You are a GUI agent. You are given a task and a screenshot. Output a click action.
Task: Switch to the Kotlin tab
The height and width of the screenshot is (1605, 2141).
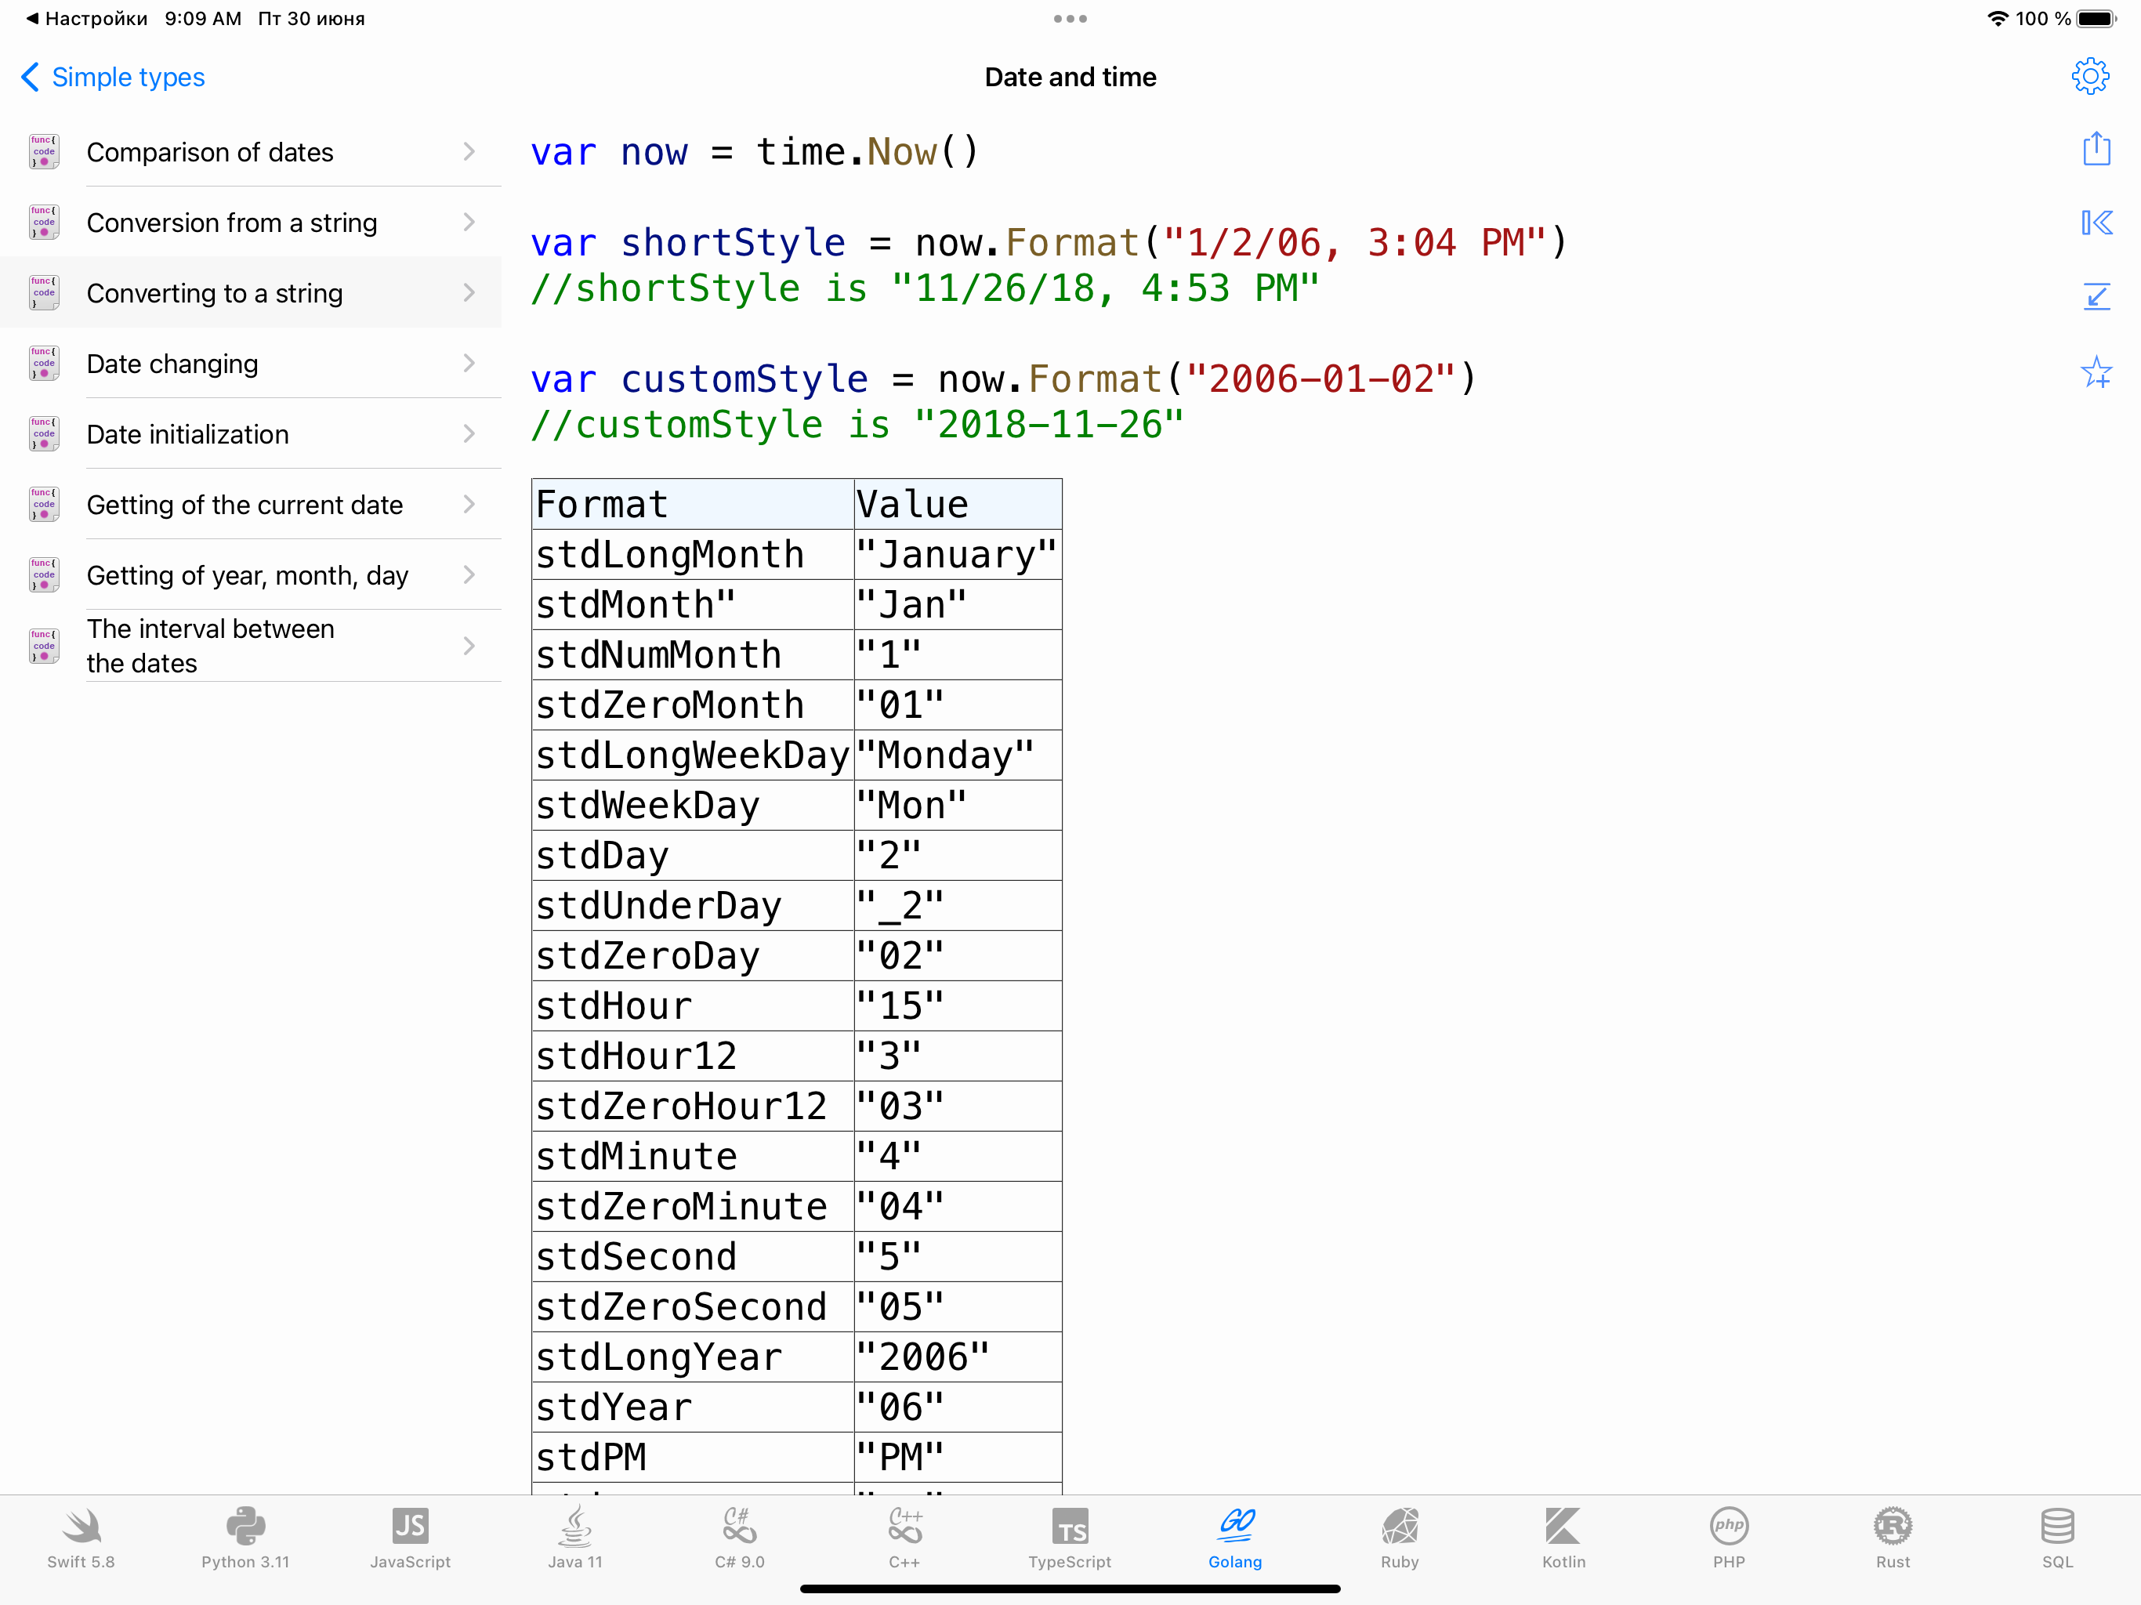coord(1564,1539)
